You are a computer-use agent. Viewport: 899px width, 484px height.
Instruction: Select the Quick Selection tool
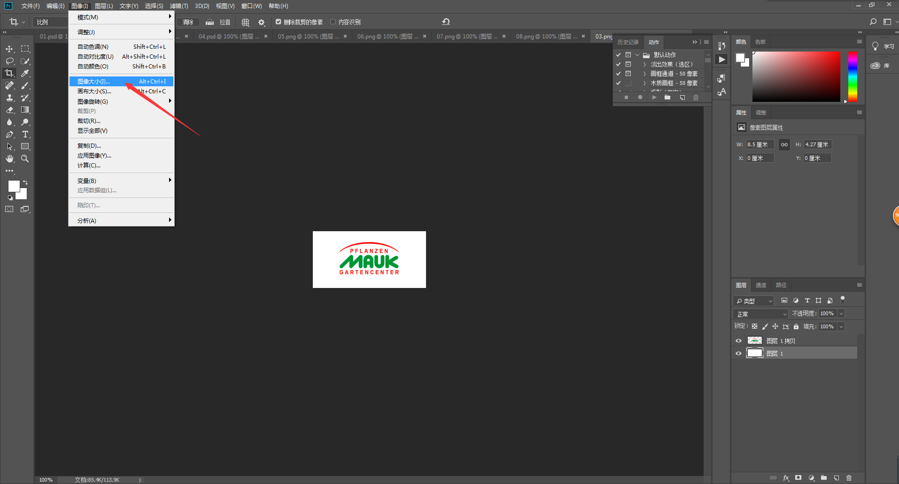(25, 61)
